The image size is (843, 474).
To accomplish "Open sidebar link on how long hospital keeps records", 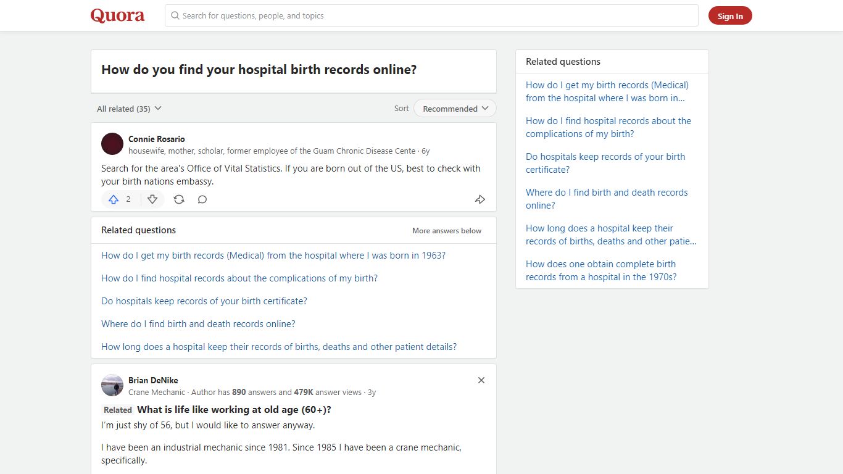I will coord(611,235).
